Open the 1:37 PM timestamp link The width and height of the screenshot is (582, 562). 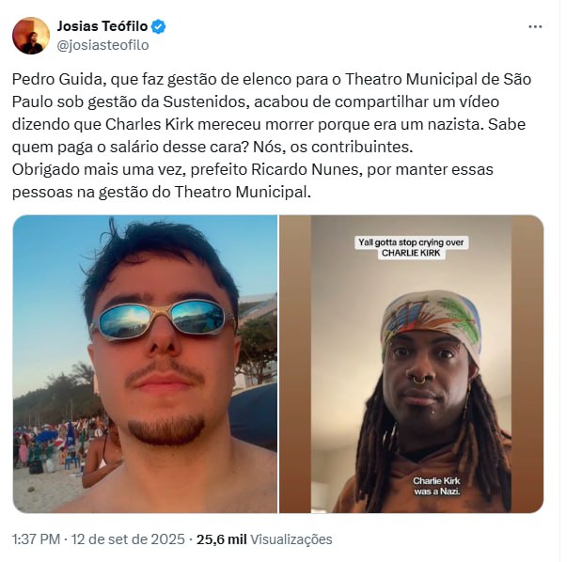coord(36,539)
